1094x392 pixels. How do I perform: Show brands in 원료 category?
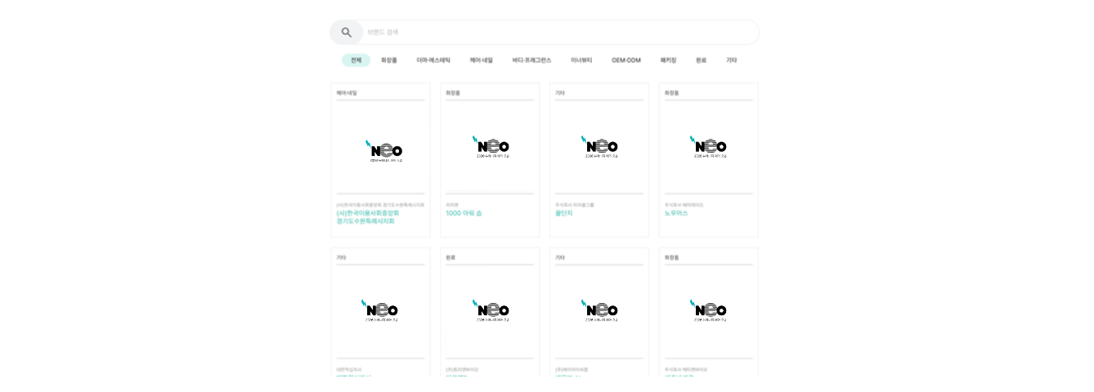[702, 60]
